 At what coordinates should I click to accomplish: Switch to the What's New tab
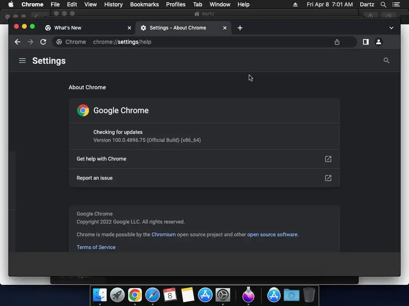(87, 28)
